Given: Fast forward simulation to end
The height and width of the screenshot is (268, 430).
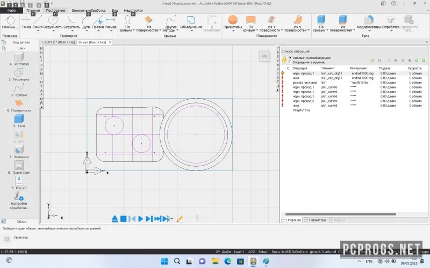Looking at the screenshot, I should tap(157, 219).
